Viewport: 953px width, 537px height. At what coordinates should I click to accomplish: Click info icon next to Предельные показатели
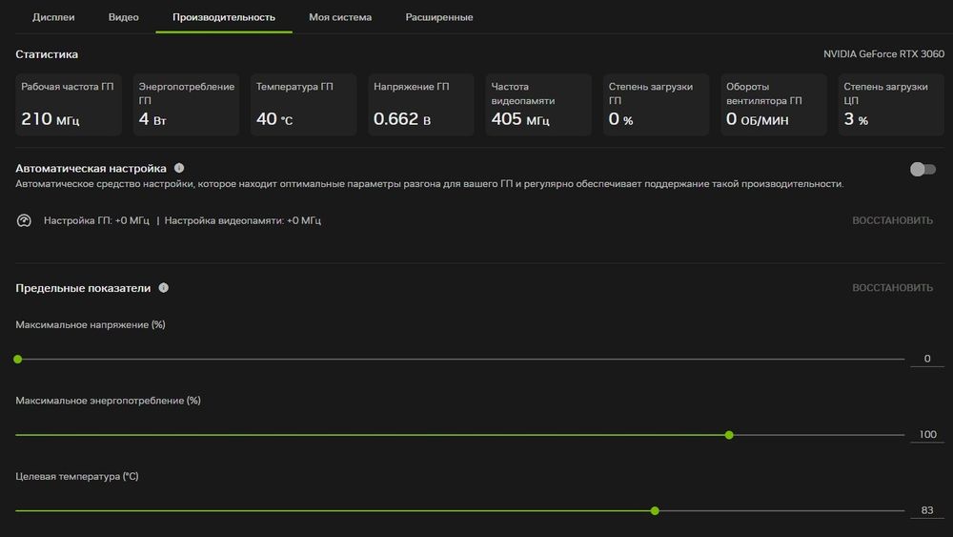click(164, 288)
